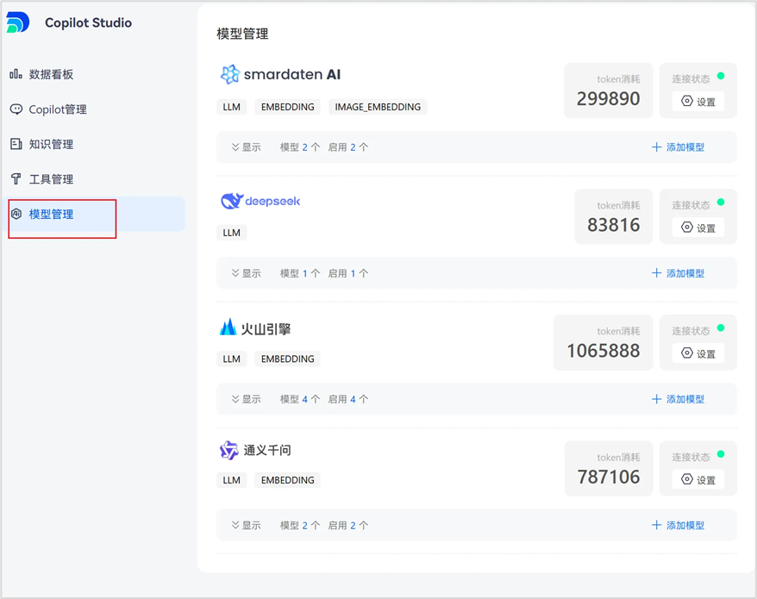Open 设置 for 火山引擎
The width and height of the screenshot is (757, 599).
698,353
